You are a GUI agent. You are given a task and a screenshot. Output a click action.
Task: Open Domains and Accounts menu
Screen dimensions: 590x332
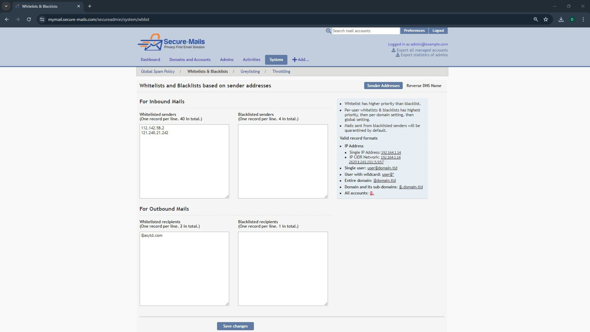[190, 60]
